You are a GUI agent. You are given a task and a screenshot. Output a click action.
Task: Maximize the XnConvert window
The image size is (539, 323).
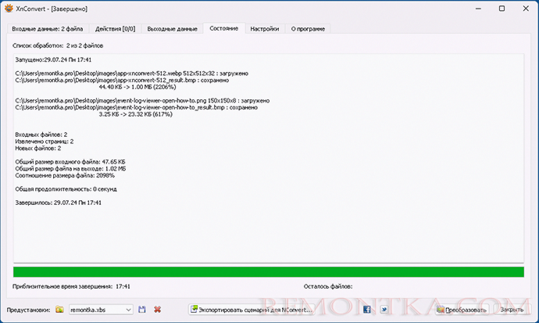tap(502, 9)
